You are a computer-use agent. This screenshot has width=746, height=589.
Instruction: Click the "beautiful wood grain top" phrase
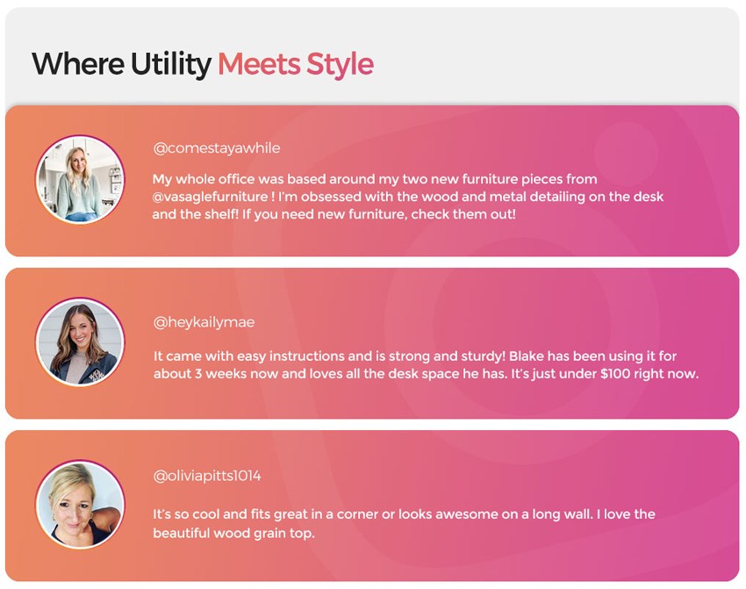click(233, 533)
